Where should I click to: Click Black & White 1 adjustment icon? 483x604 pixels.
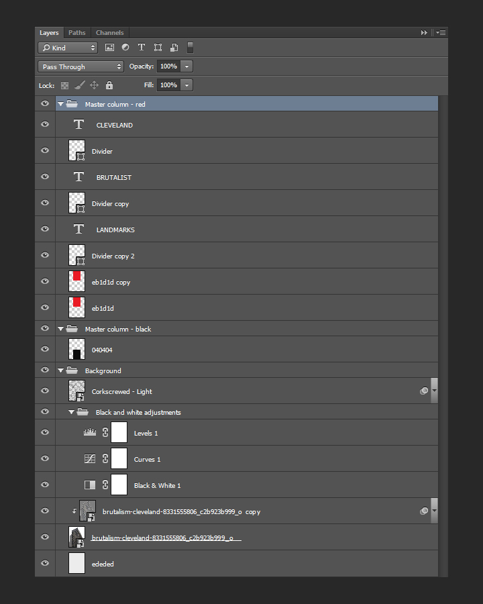point(90,485)
